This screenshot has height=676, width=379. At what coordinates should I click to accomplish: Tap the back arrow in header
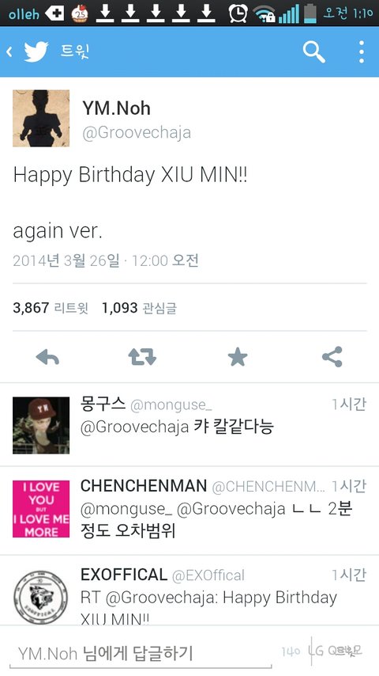[x=9, y=51]
